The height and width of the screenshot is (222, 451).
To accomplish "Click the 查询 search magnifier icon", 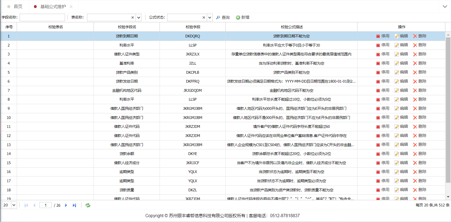I will coord(218,17).
